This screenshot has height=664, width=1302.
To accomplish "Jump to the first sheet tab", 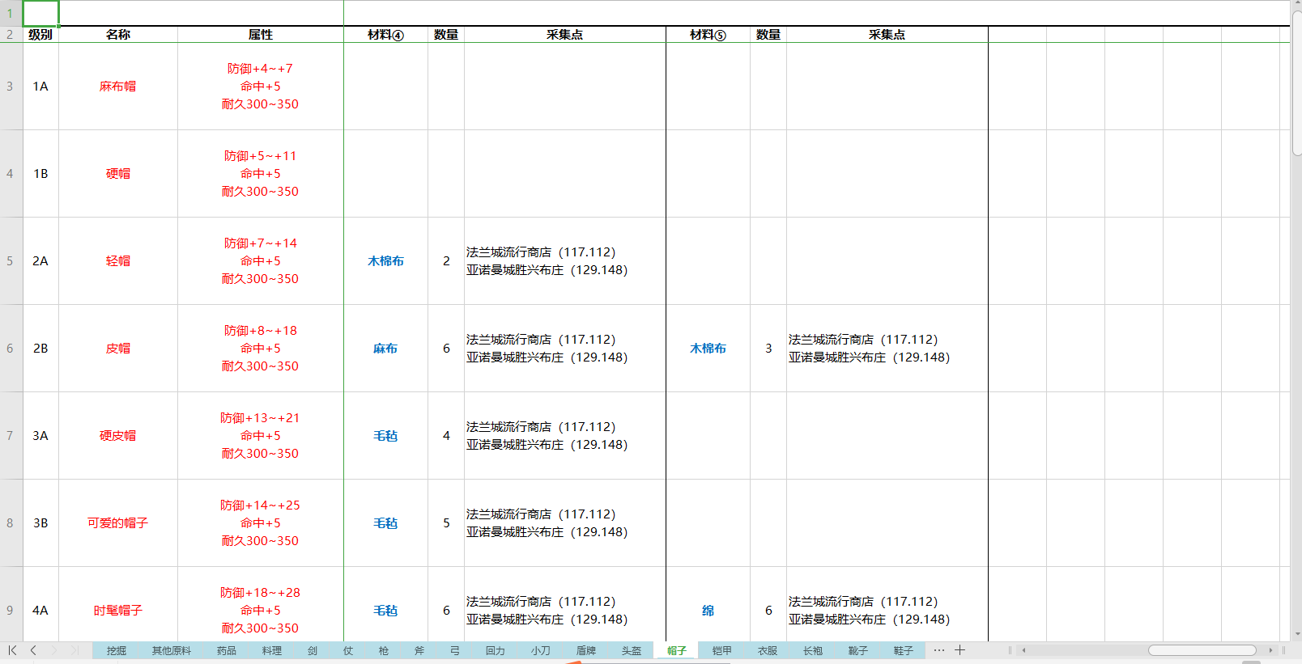I will tap(12, 650).
